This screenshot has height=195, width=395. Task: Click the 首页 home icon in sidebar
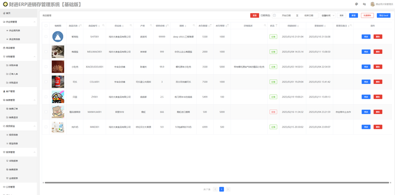tap(4, 13)
